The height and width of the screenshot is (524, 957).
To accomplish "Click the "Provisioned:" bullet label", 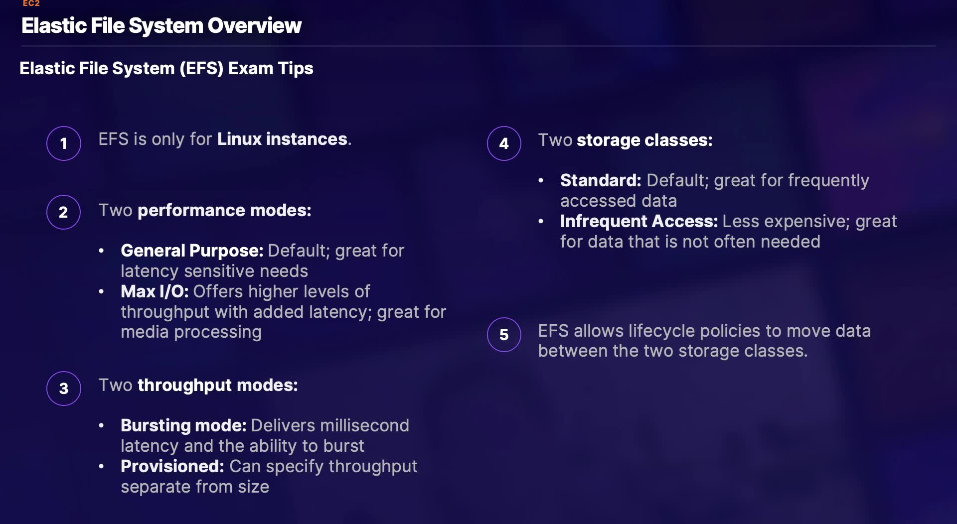I will (172, 466).
